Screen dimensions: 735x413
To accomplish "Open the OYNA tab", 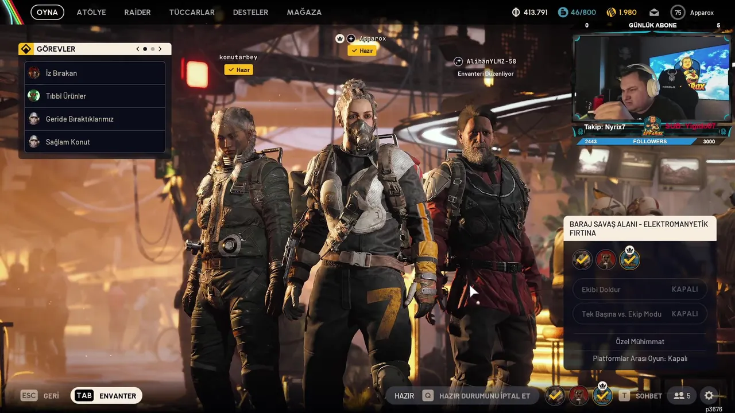I will (x=47, y=12).
